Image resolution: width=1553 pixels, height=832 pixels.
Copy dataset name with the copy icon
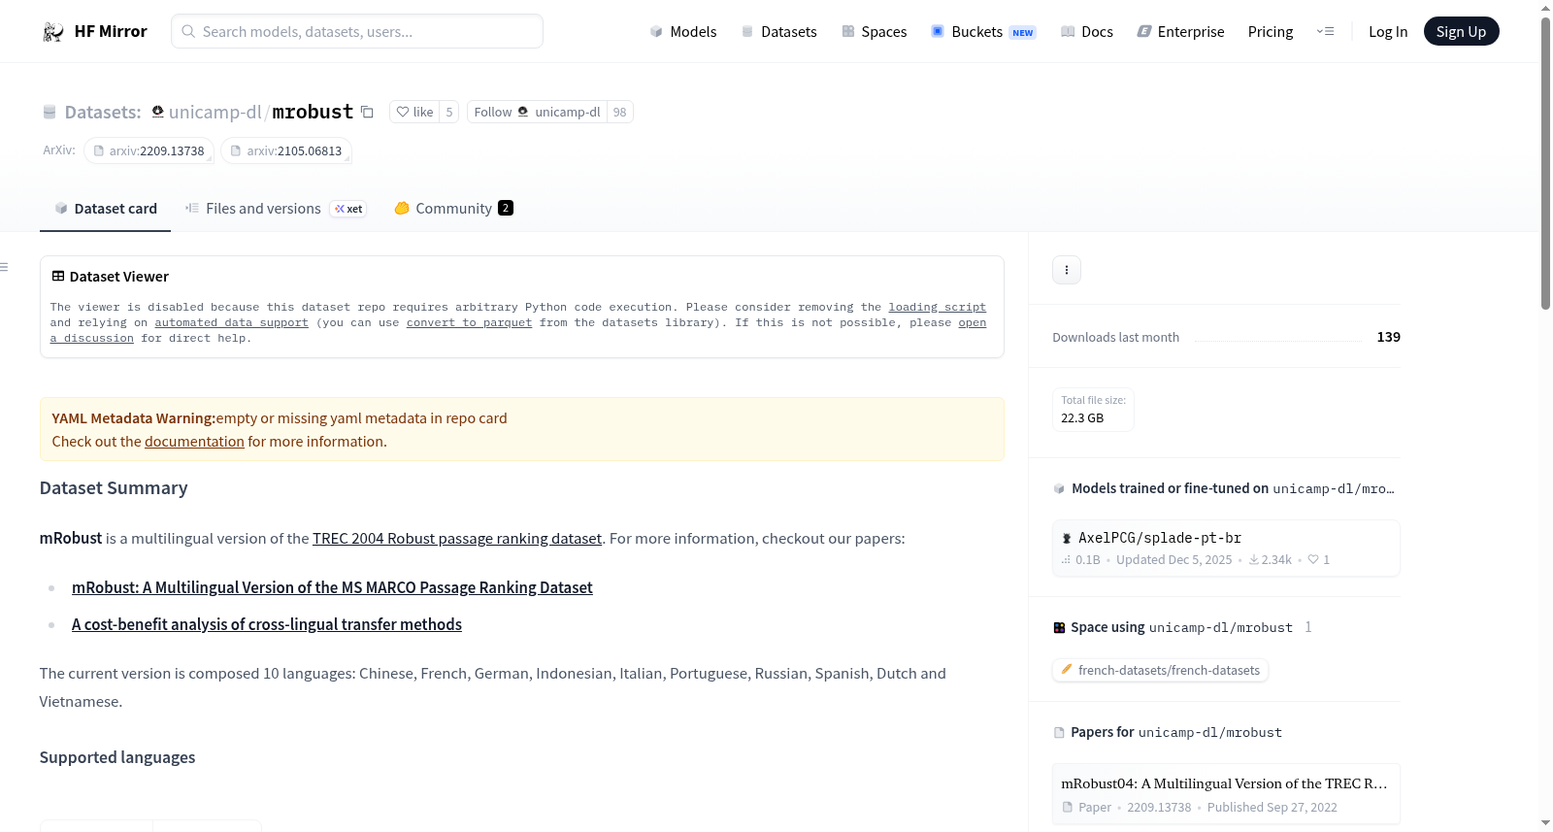pos(367,112)
